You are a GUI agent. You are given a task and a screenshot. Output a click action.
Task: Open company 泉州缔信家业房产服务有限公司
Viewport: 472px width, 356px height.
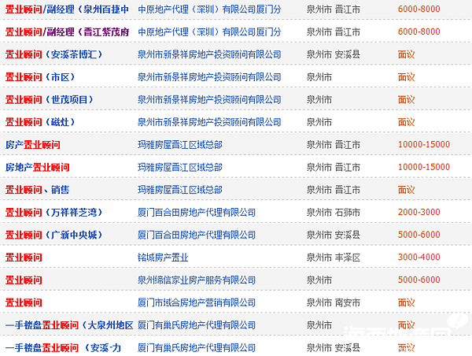tap(197, 280)
